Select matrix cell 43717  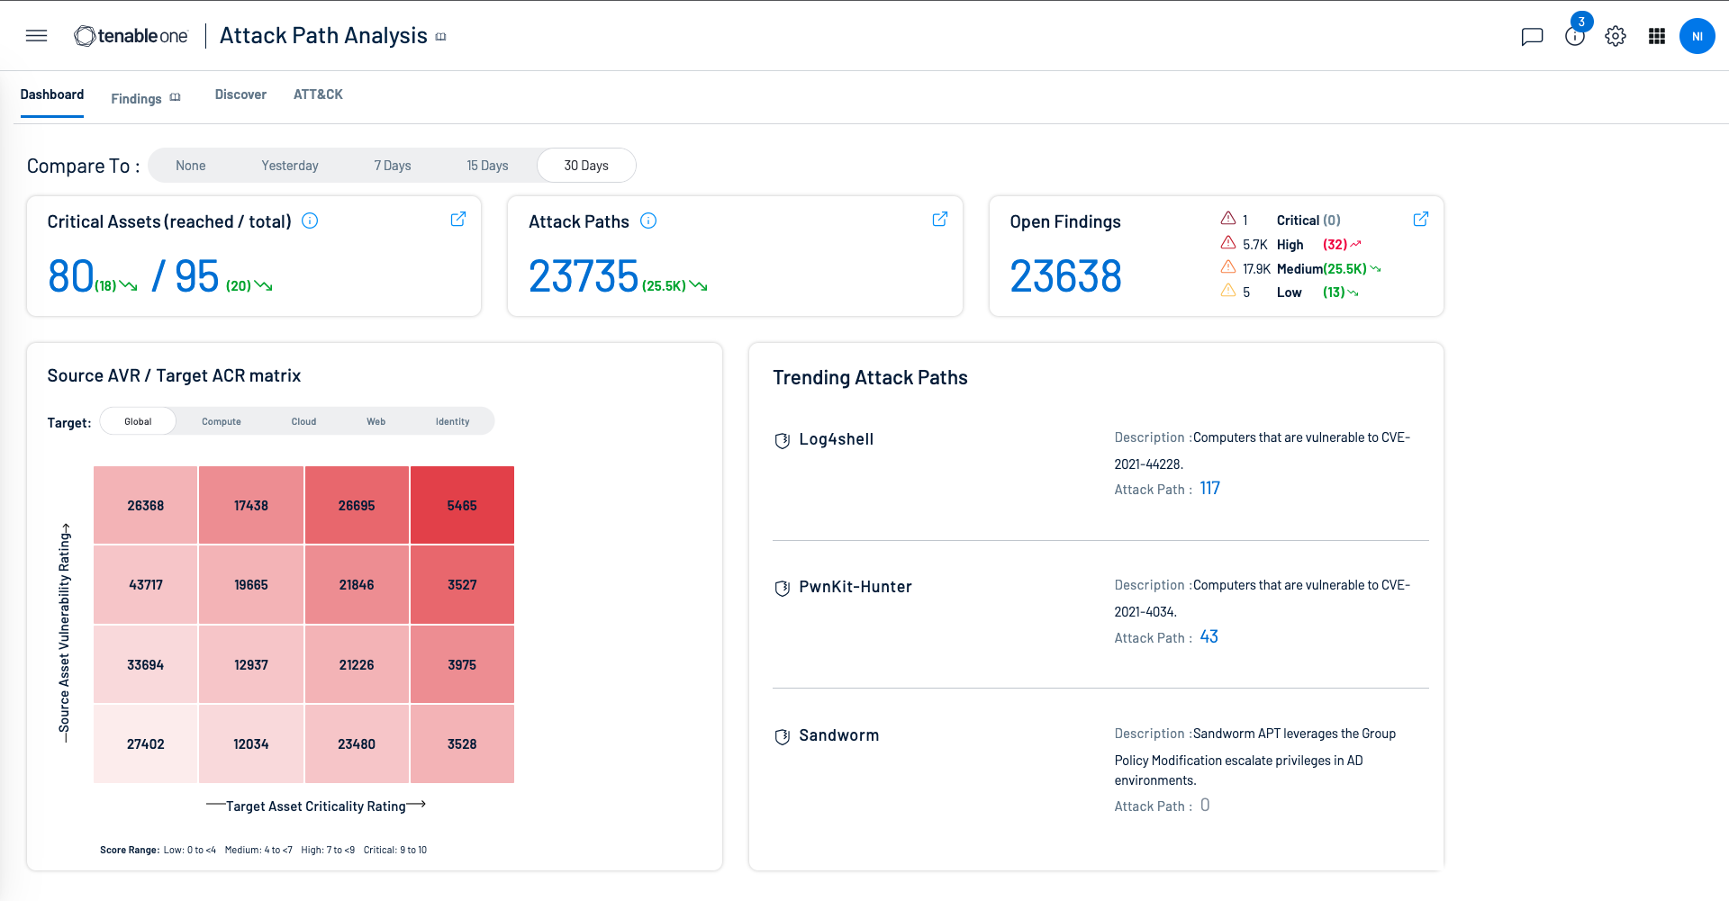[x=145, y=584]
